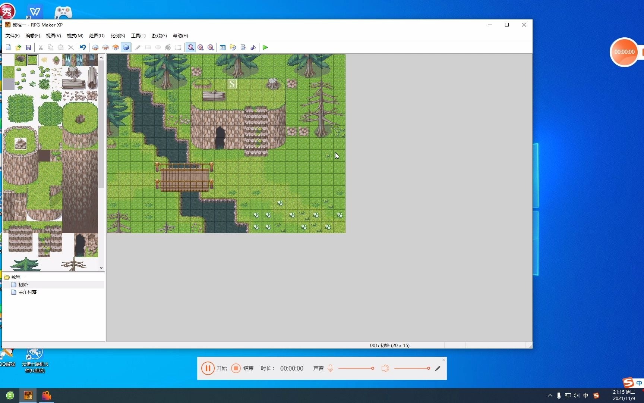The height and width of the screenshot is (403, 644).
Task: Open the Database editor
Action: pos(222,47)
